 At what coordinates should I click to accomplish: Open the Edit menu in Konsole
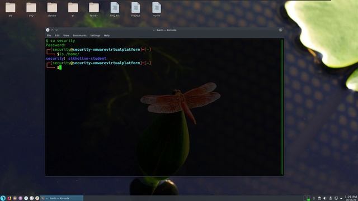[57, 36]
